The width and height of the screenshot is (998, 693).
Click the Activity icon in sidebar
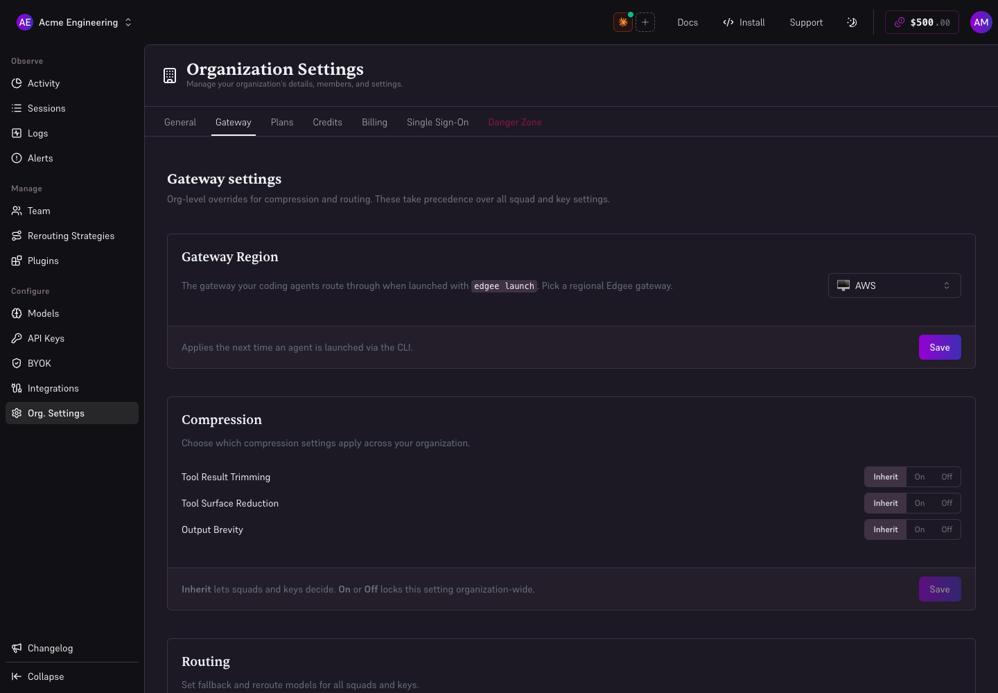[x=17, y=83]
